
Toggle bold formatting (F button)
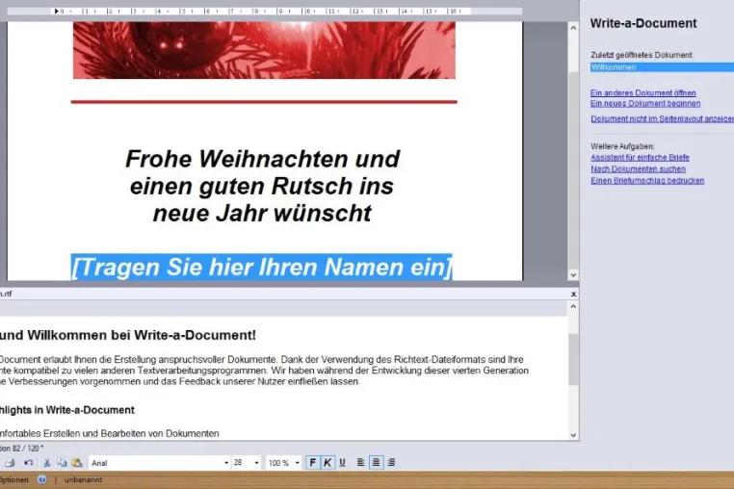tap(312, 463)
